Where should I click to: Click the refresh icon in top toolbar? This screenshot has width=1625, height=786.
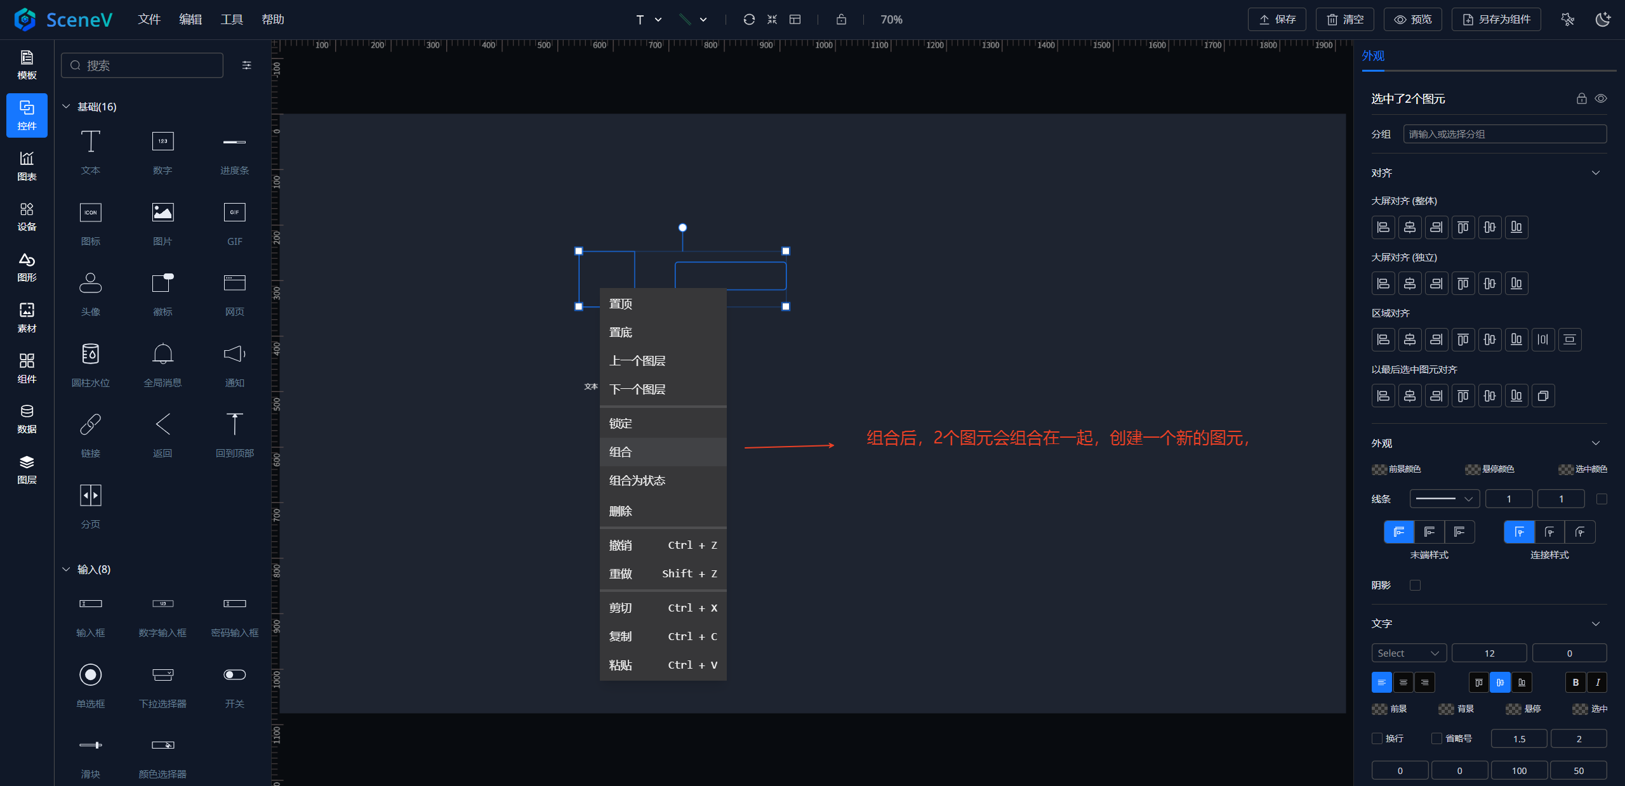pos(749,20)
